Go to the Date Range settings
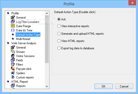138x94 pixels. pos(23,26)
